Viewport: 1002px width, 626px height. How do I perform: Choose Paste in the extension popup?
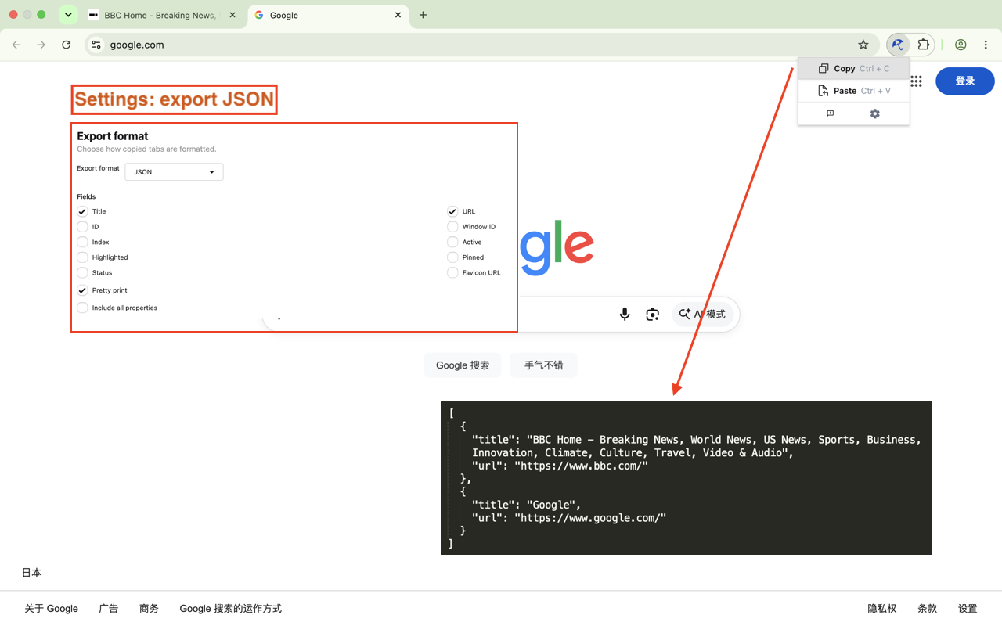[x=853, y=91]
